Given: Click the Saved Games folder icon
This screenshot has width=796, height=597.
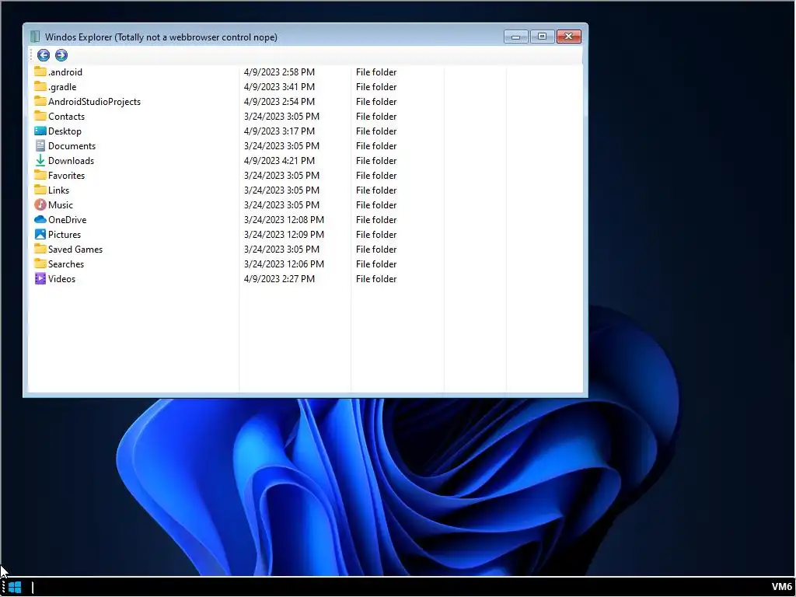Looking at the screenshot, I should pyautogui.click(x=40, y=249).
